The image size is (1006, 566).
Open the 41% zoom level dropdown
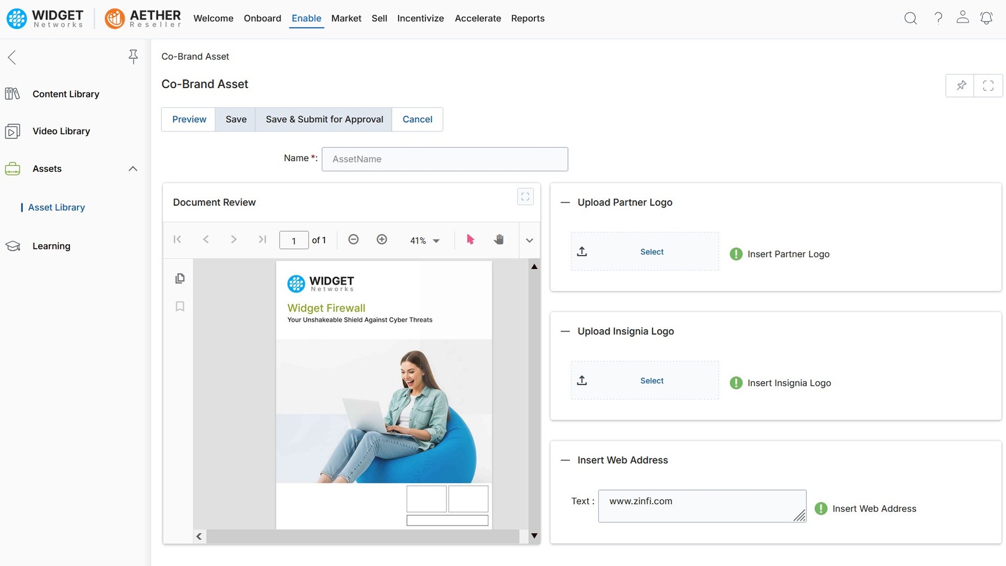coord(425,240)
